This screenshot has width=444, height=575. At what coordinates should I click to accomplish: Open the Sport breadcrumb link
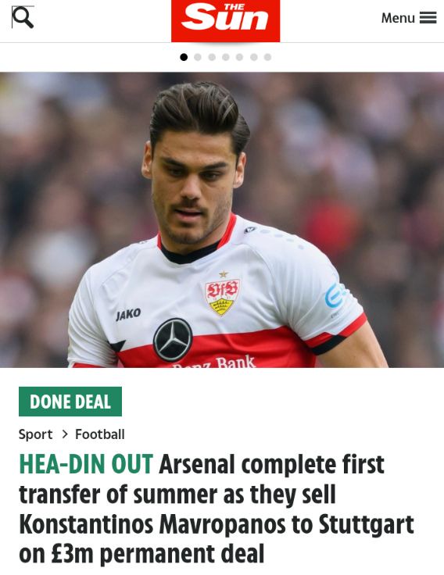(36, 434)
